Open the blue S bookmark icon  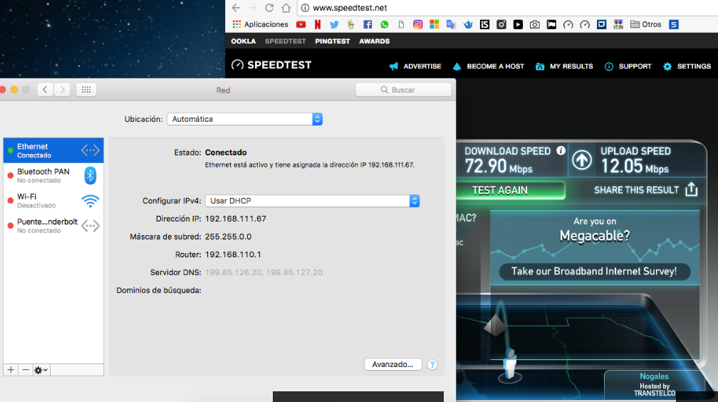[674, 24]
